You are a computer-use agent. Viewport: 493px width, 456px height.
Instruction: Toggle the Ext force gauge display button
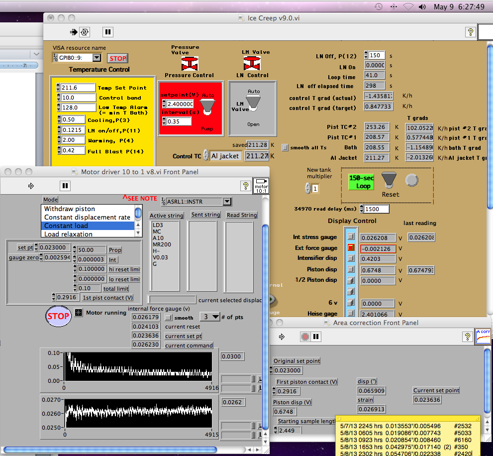tap(351, 248)
